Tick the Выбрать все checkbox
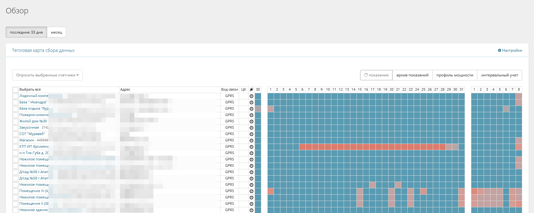The width and height of the screenshot is (534, 213). [15, 90]
